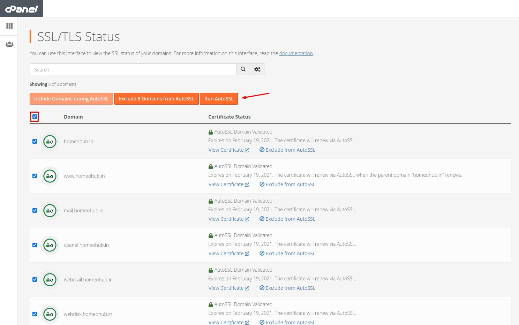View Certificate for homeohub.in
The image size is (519, 325).
coord(229,150)
